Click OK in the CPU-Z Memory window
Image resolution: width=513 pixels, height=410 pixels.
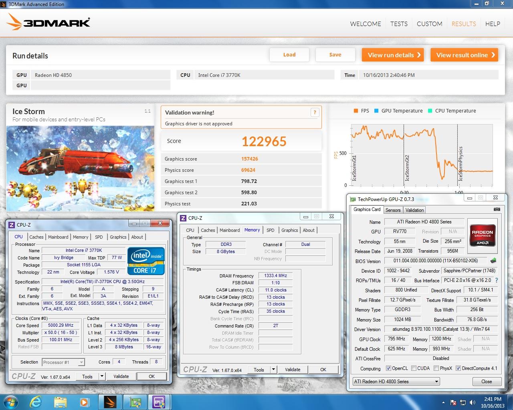(323, 370)
